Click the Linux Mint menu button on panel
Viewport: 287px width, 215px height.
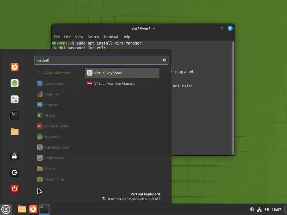coord(6,209)
